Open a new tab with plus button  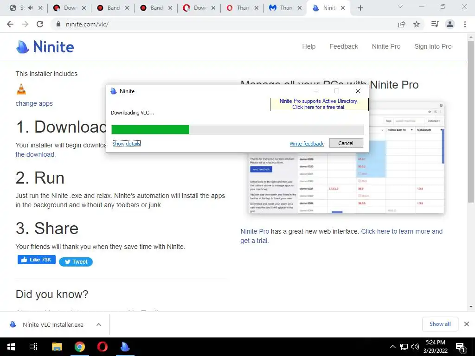coord(360,8)
